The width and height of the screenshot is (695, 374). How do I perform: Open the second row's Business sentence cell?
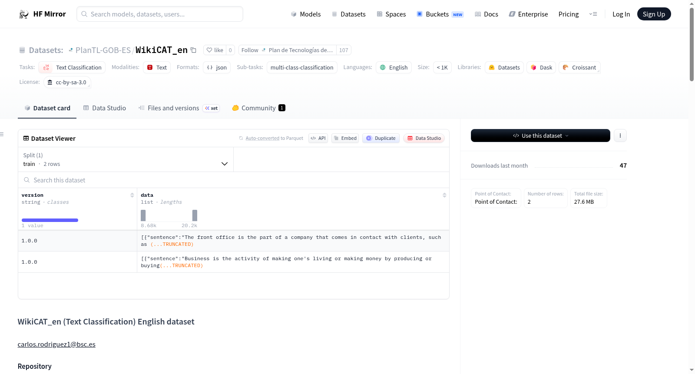coord(293,262)
